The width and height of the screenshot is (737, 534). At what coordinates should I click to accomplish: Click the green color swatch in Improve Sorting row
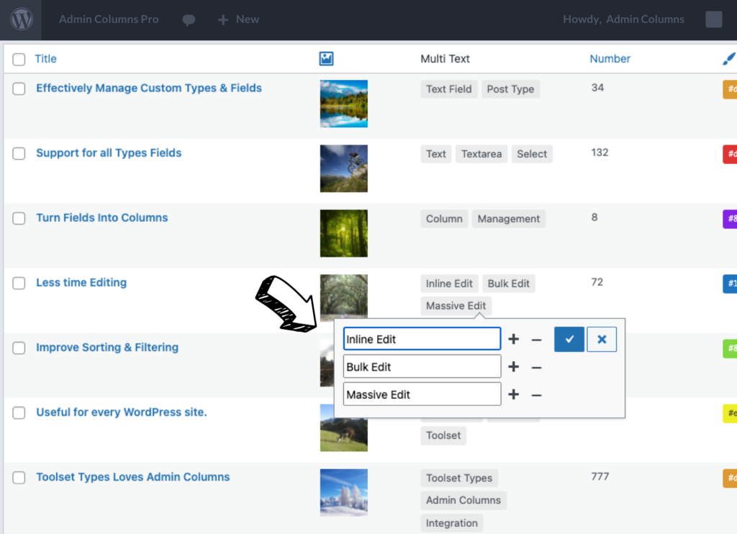[x=730, y=348]
